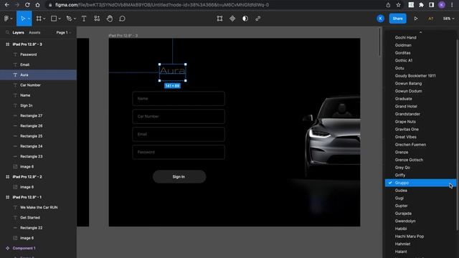Reload the page with browser refresh icon
459x258 pixels.
tap(27, 5)
